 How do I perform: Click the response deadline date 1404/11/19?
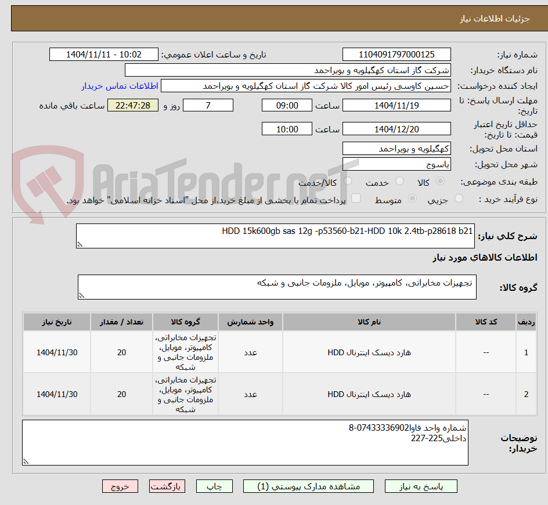tap(396, 105)
